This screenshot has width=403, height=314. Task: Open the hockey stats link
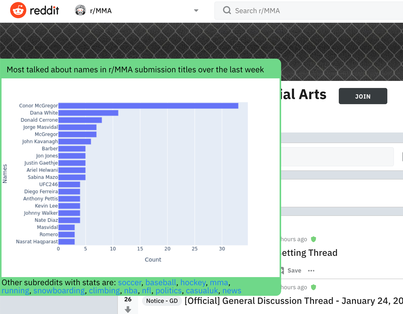193,282
